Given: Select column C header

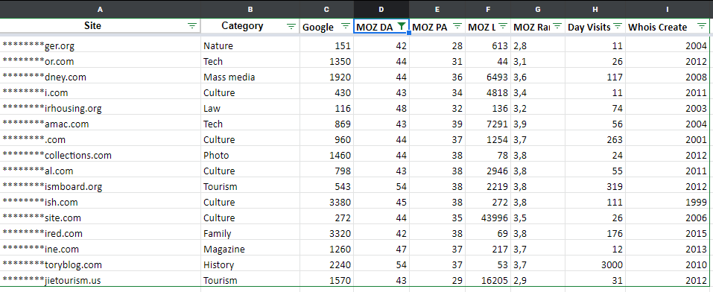Looking at the screenshot, I should point(326,9).
